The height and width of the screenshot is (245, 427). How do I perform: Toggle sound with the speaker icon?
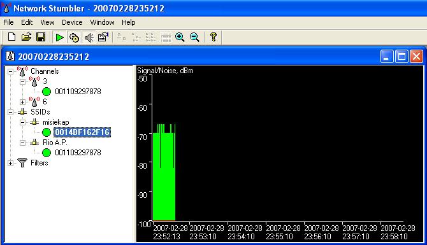(89, 38)
